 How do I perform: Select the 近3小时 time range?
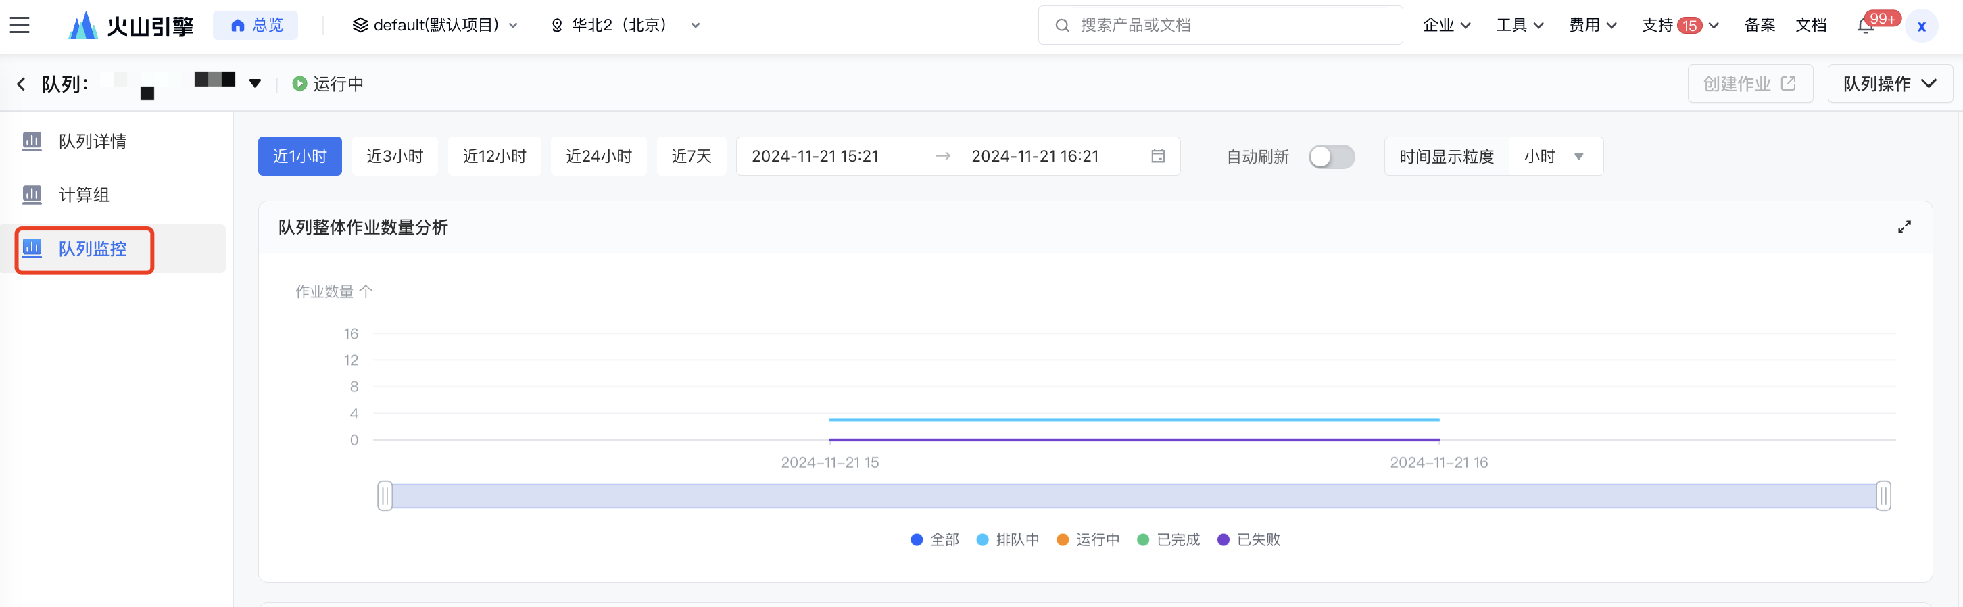(x=395, y=156)
